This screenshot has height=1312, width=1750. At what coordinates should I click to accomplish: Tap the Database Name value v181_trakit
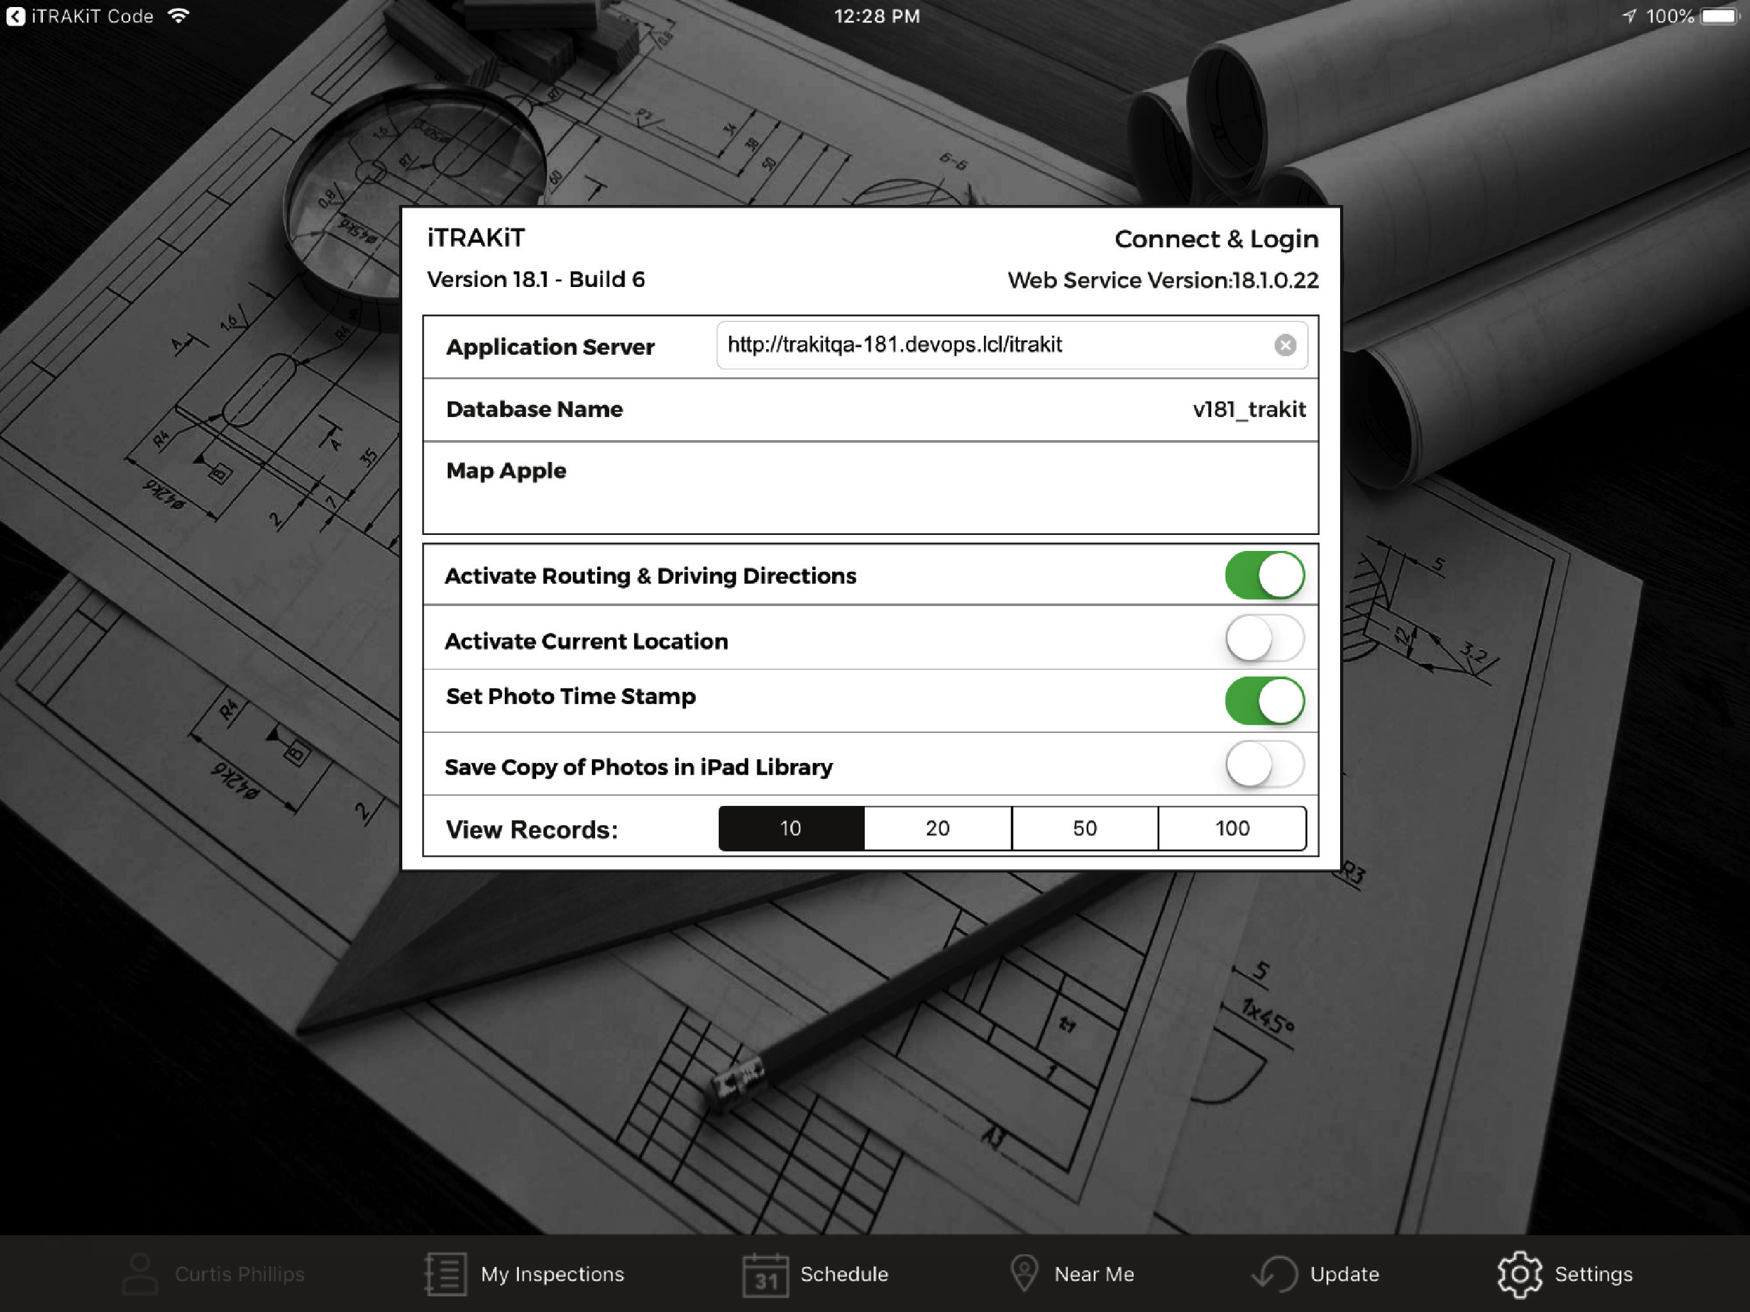1248,409
